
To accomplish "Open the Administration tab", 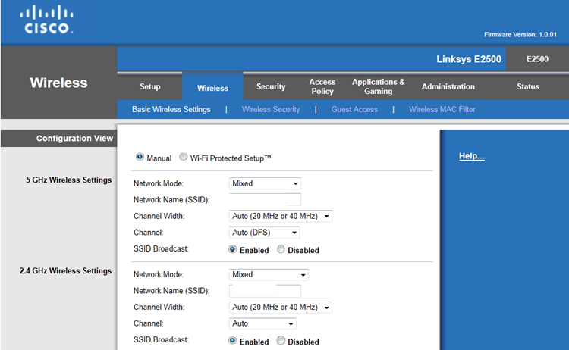I will pyautogui.click(x=448, y=87).
